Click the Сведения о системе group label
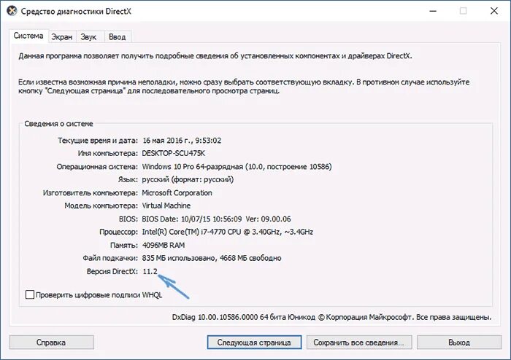The image size is (511, 360). pyautogui.click(x=58, y=124)
